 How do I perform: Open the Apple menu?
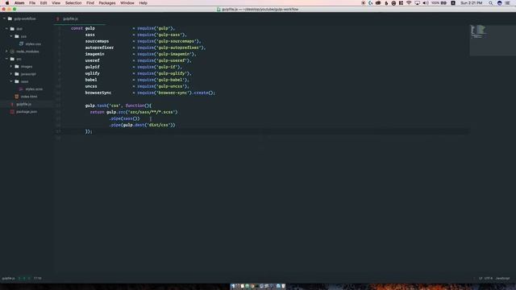pos(7,3)
